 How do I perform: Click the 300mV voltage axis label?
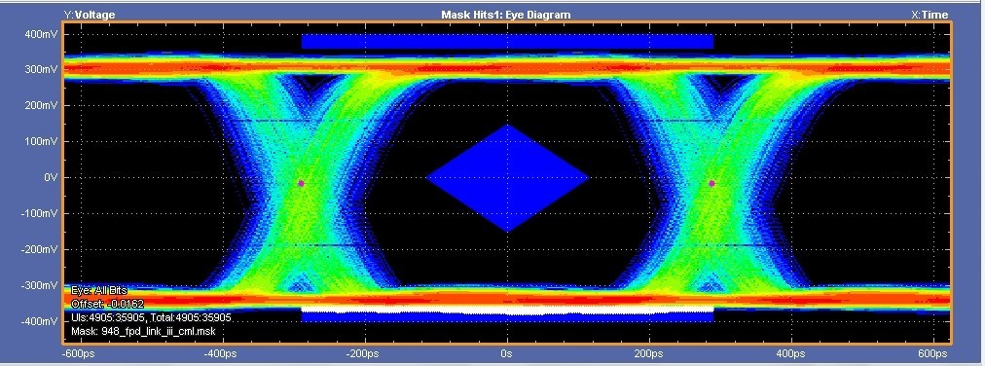click(x=42, y=70)
